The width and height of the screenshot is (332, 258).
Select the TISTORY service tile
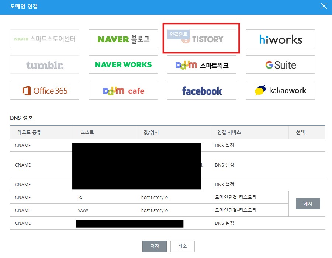201,39
